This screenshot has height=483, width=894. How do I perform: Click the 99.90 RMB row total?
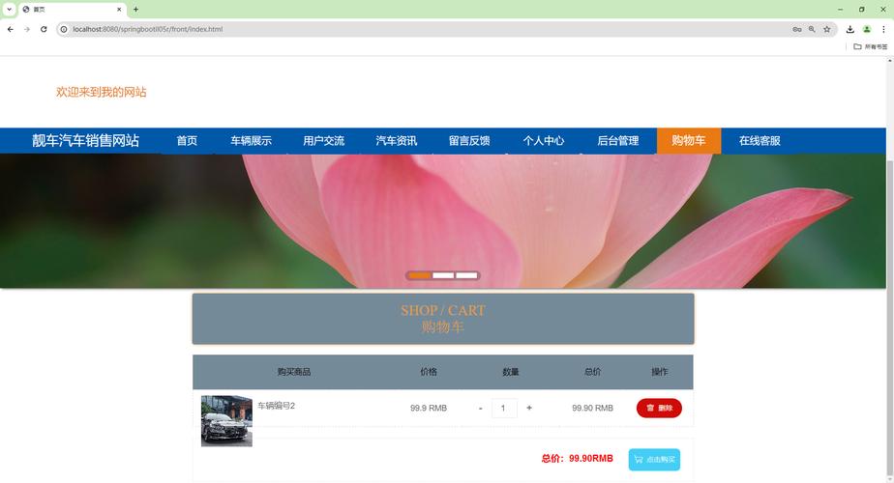point(592,408)
